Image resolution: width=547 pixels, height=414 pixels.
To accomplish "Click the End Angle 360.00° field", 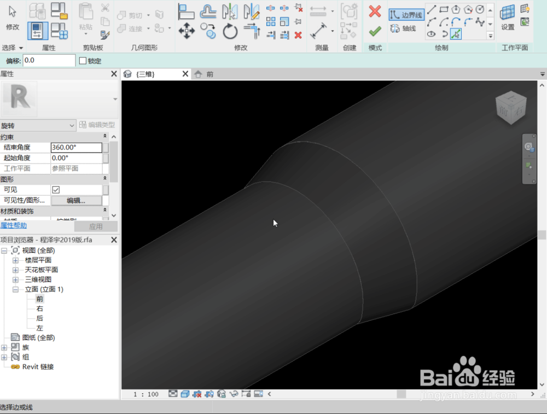I will coord(77,147).
